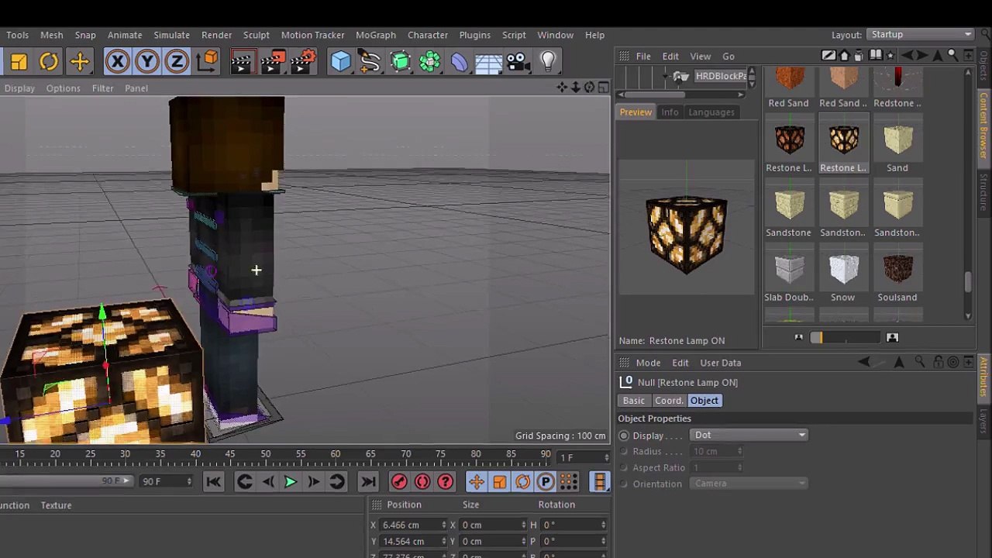Open the spline pen tool
Screen dimensions: 992x558
370,61
